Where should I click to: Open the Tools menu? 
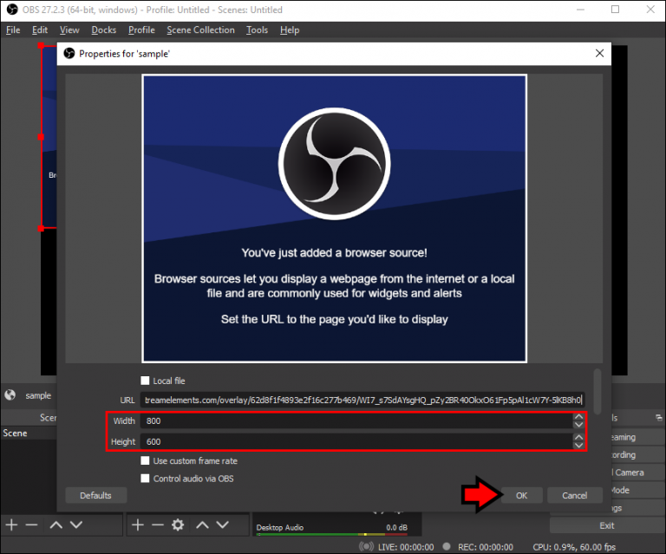coord(257,30)
